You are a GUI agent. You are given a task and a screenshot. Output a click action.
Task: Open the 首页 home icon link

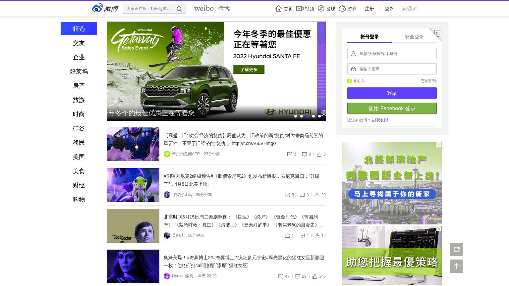tap(284, 9)
